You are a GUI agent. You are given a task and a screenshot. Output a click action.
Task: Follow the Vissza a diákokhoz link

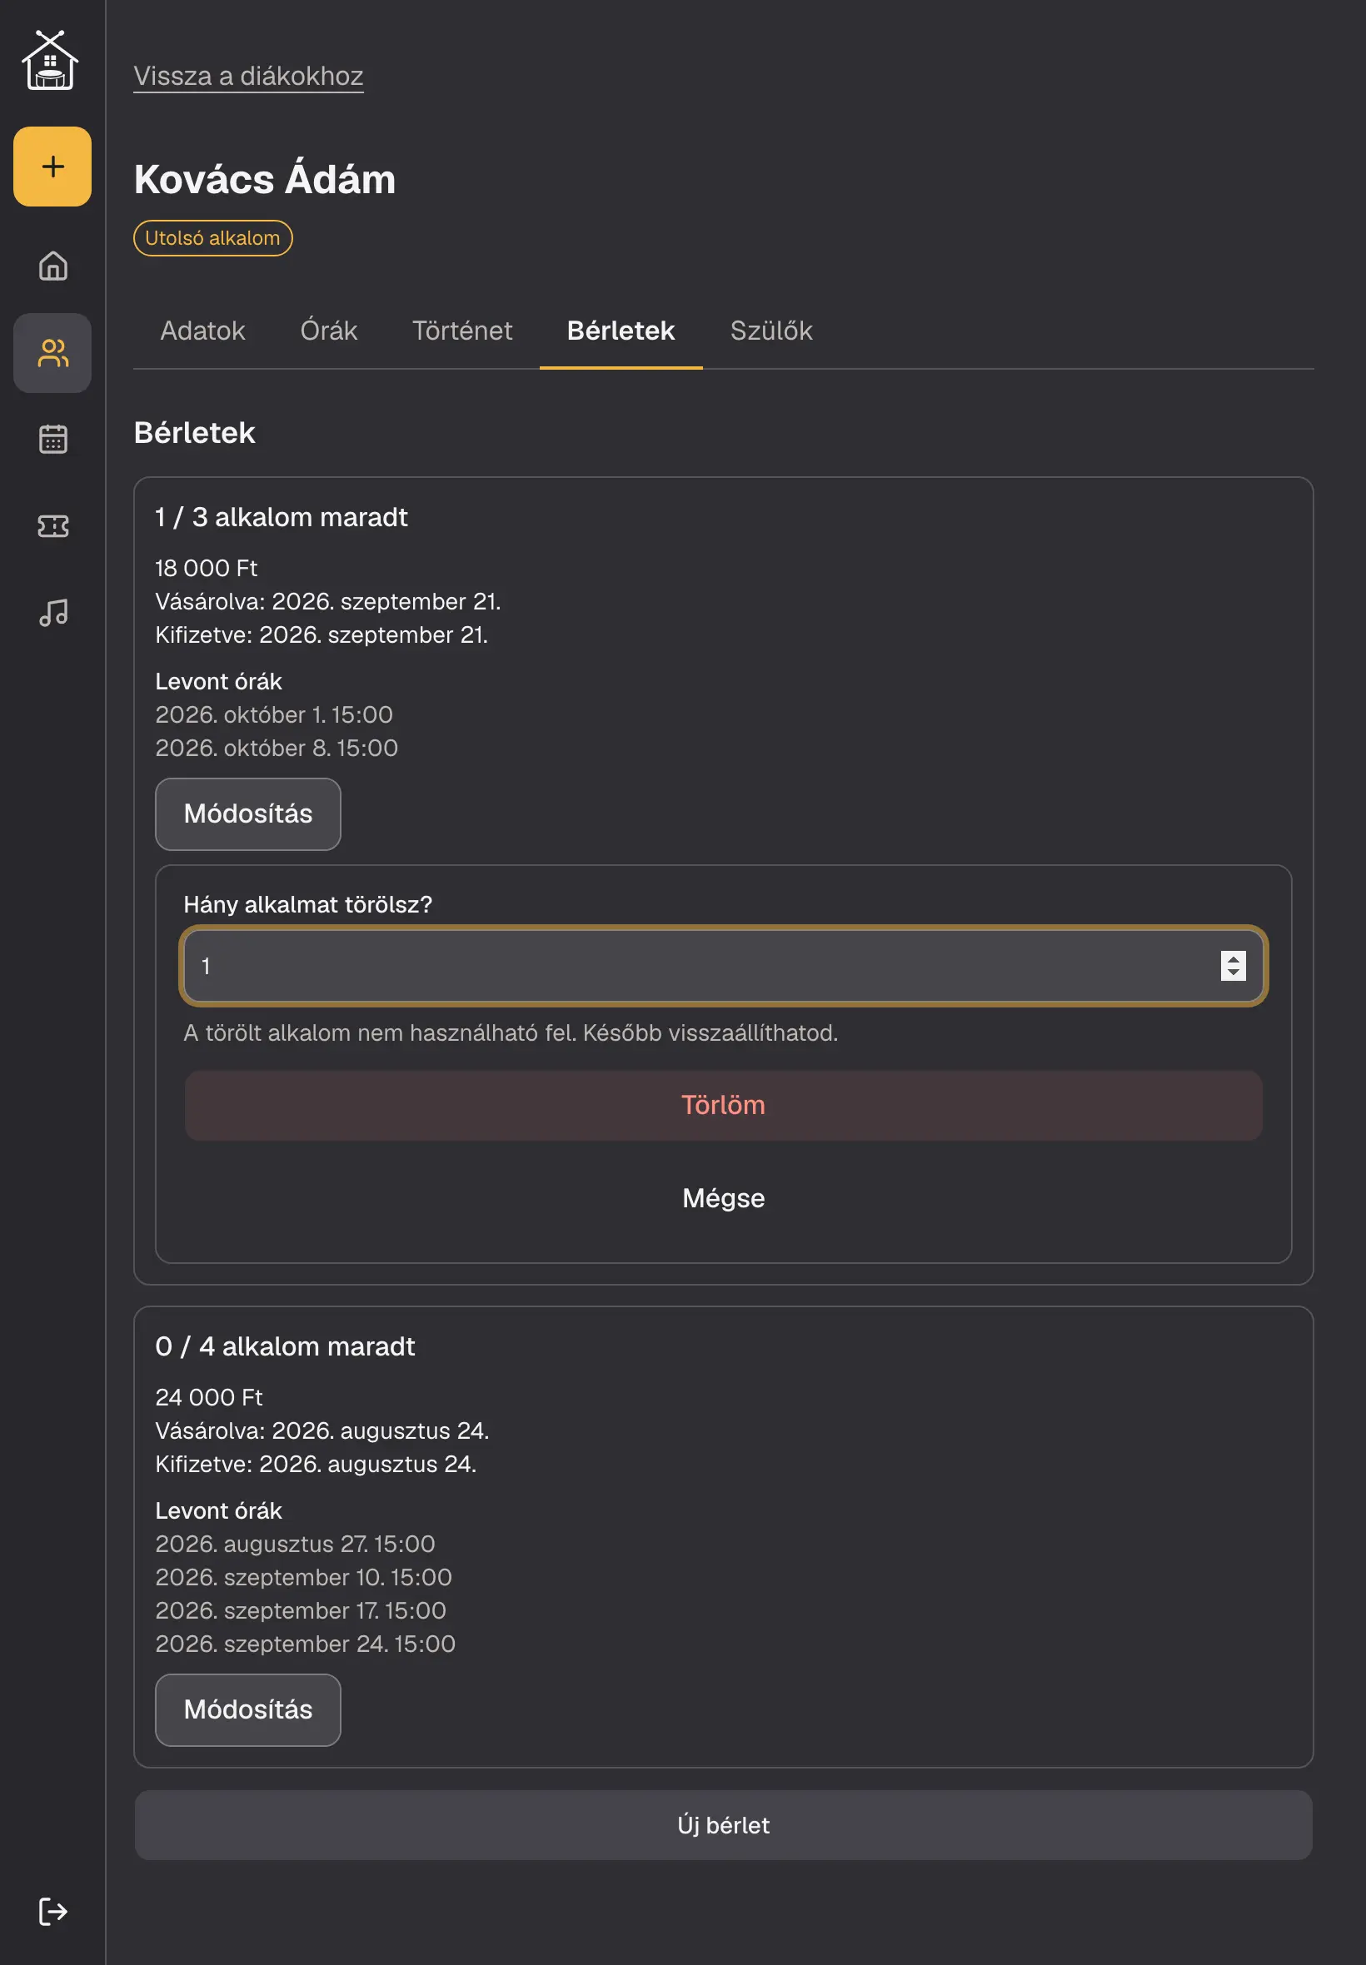tap(248, 76)
